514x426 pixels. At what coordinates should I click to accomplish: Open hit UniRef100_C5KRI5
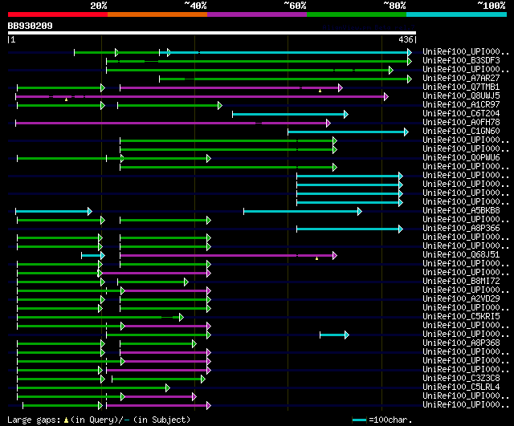click(x=461, y=317)
